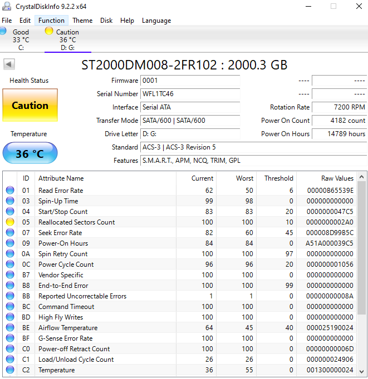Click blue status dot for Airflow Temperature
Viewport: 368px width, 379px height.
click(10, 327)
